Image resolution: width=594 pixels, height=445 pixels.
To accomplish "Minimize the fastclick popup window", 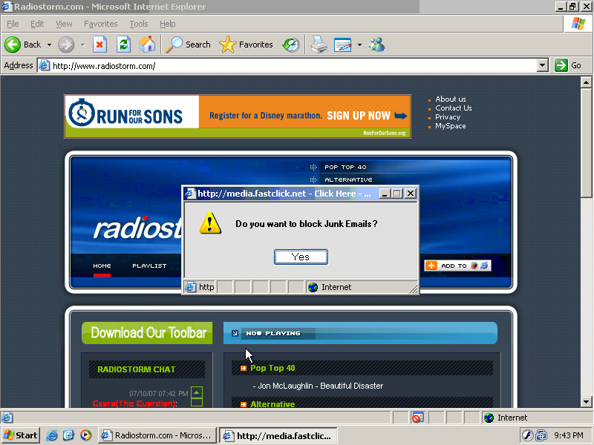I will click(385, 194).
